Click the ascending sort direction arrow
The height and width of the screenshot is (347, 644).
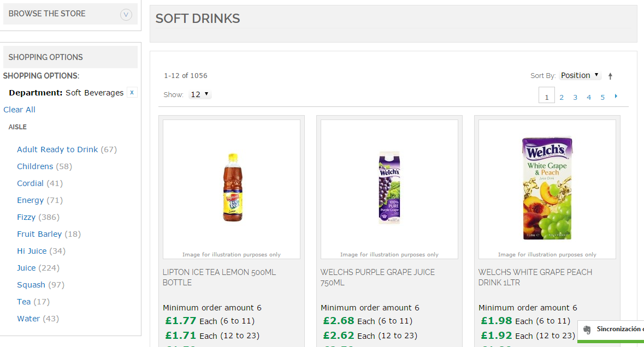coord(610,76)
